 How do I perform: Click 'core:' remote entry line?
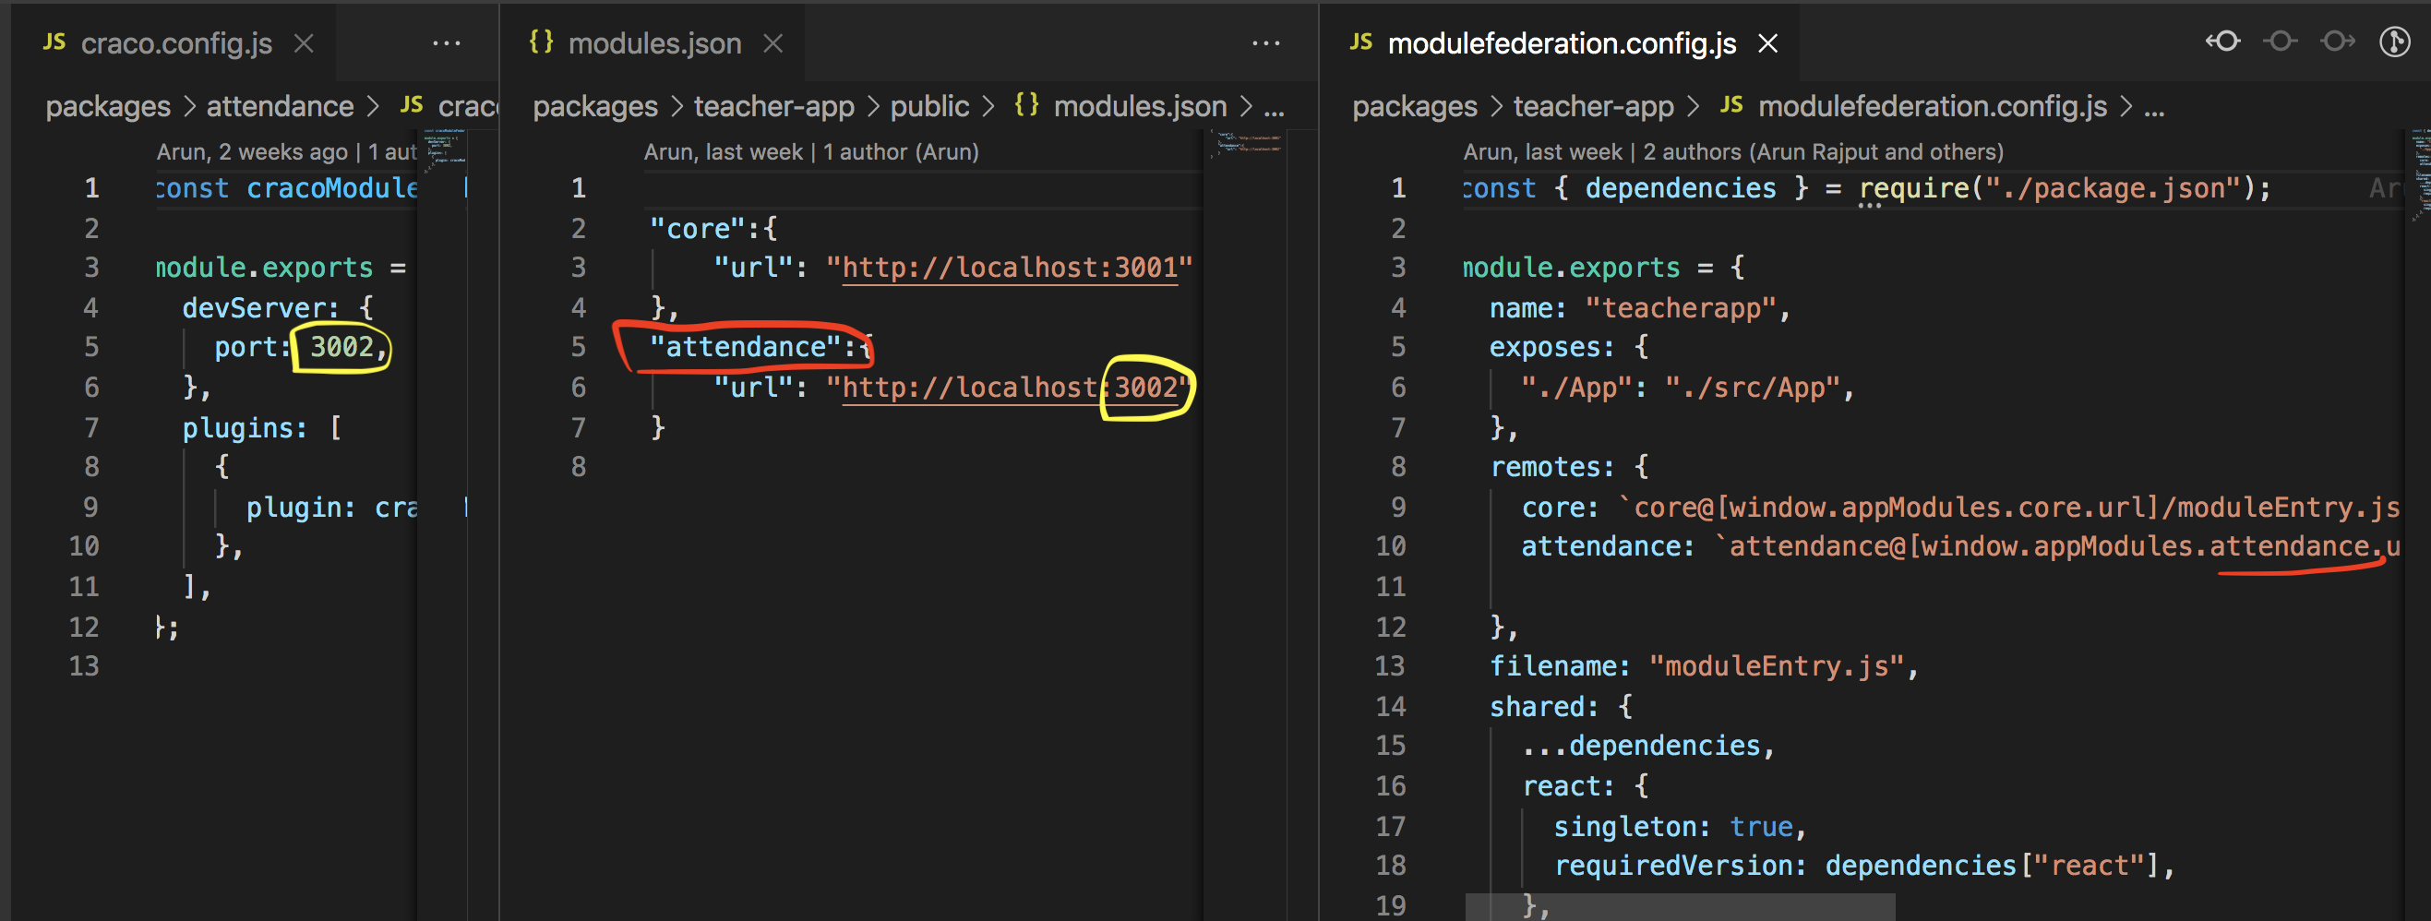pyautogui.click(x=1960, y=508)
